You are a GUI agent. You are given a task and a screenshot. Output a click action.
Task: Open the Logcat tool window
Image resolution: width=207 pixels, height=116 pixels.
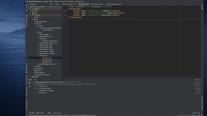pos(57,113)
